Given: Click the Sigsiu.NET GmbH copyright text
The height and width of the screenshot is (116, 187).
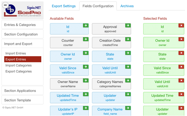Looking at the screenshot, I should [x=13, y=107].
